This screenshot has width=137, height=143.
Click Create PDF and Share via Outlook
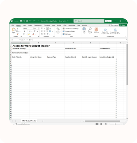[115, 31]
